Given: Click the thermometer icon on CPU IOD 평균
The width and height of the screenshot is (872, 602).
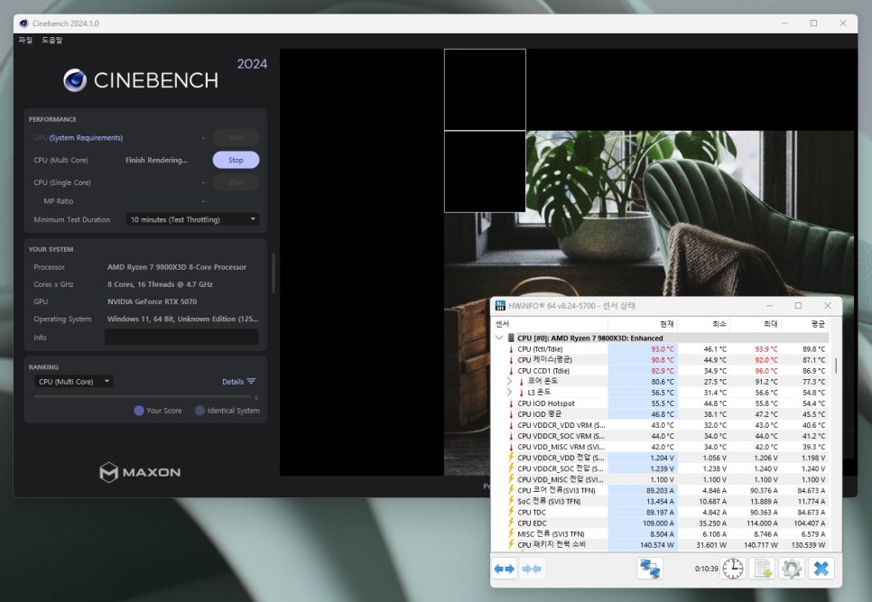Looking at the screenshot, I should coord(511,414).
